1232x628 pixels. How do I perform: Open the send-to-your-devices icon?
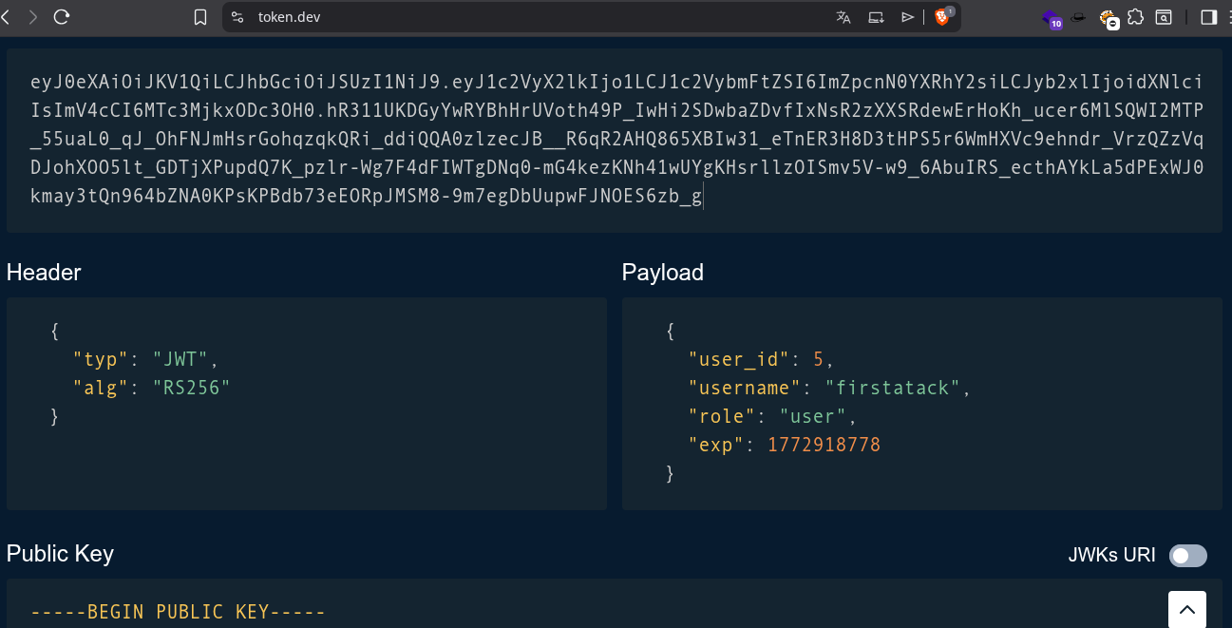pyautogui.click(x=876, y=16)
